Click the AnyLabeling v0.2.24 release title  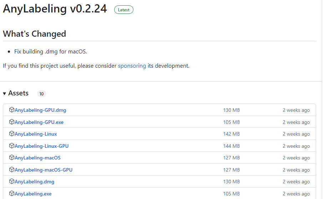click(55, 9)
